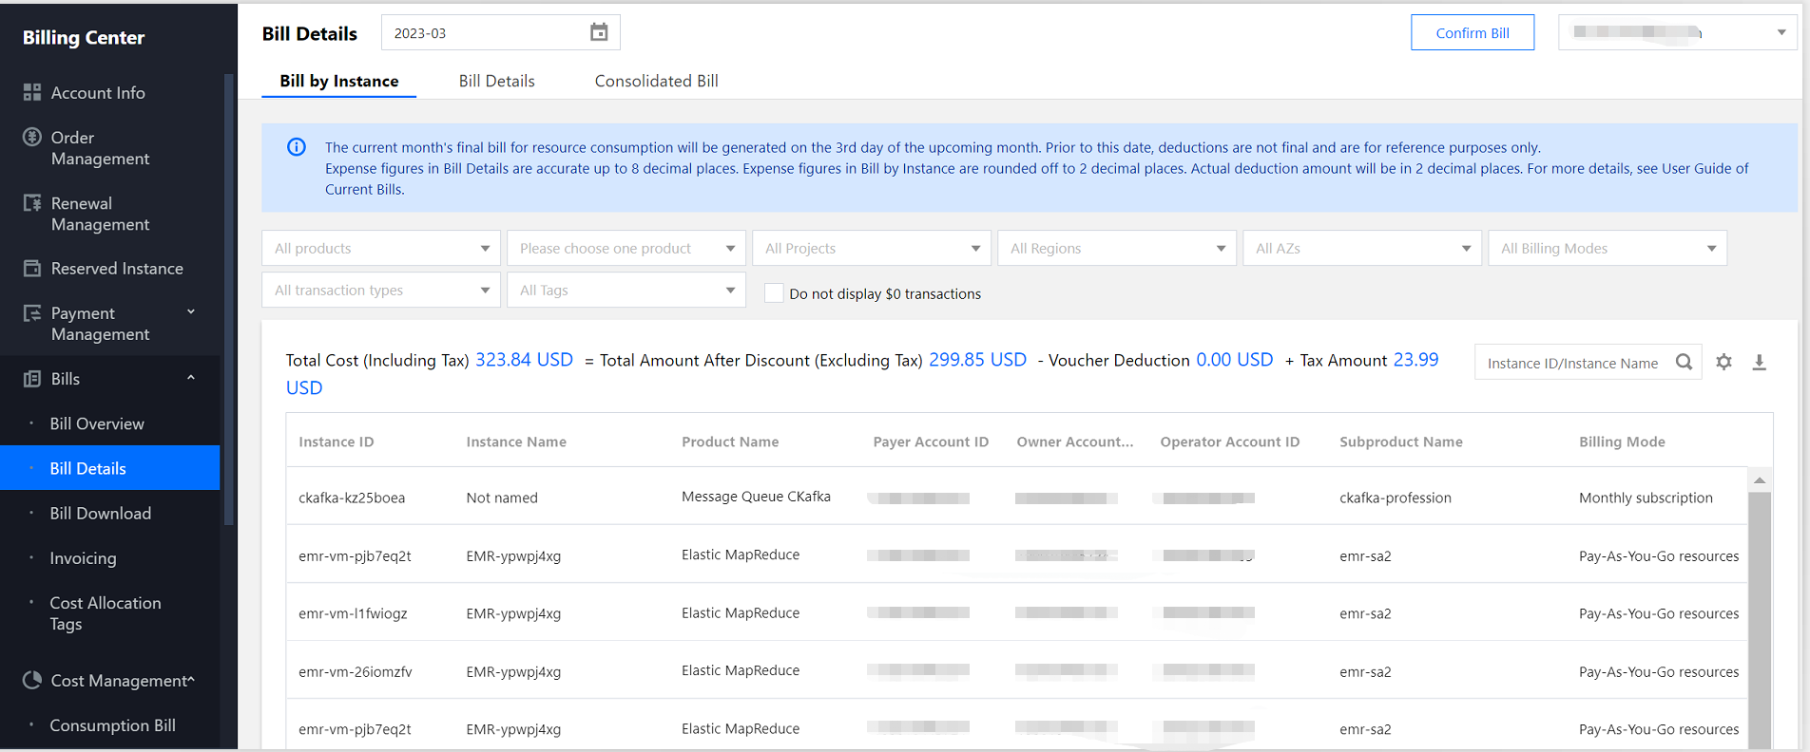Collapse the Bills sidebar section
Screen dimensions: 1810x752
click(x=190, y=378)
